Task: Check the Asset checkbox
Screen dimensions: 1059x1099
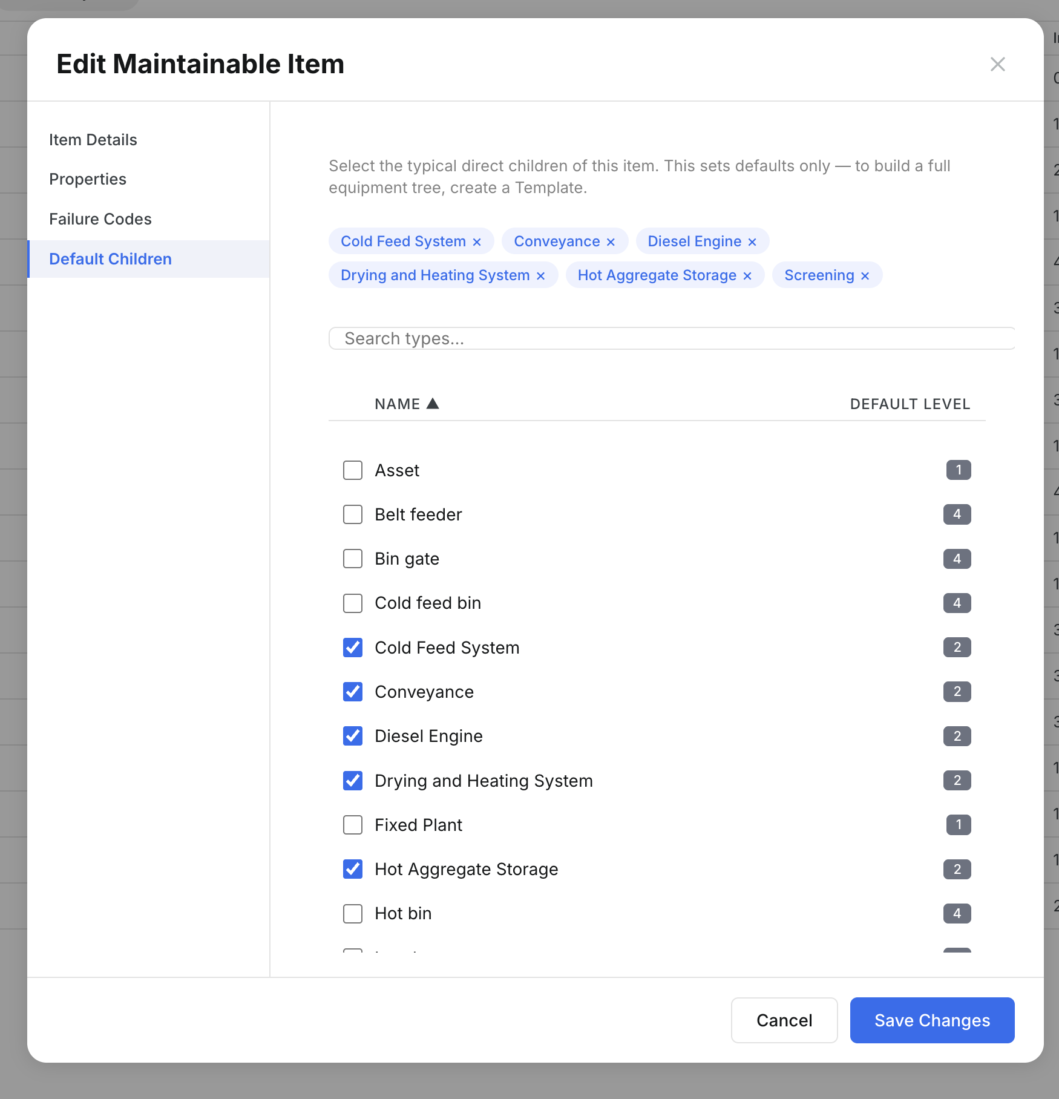Action: (x=352, y=470)
